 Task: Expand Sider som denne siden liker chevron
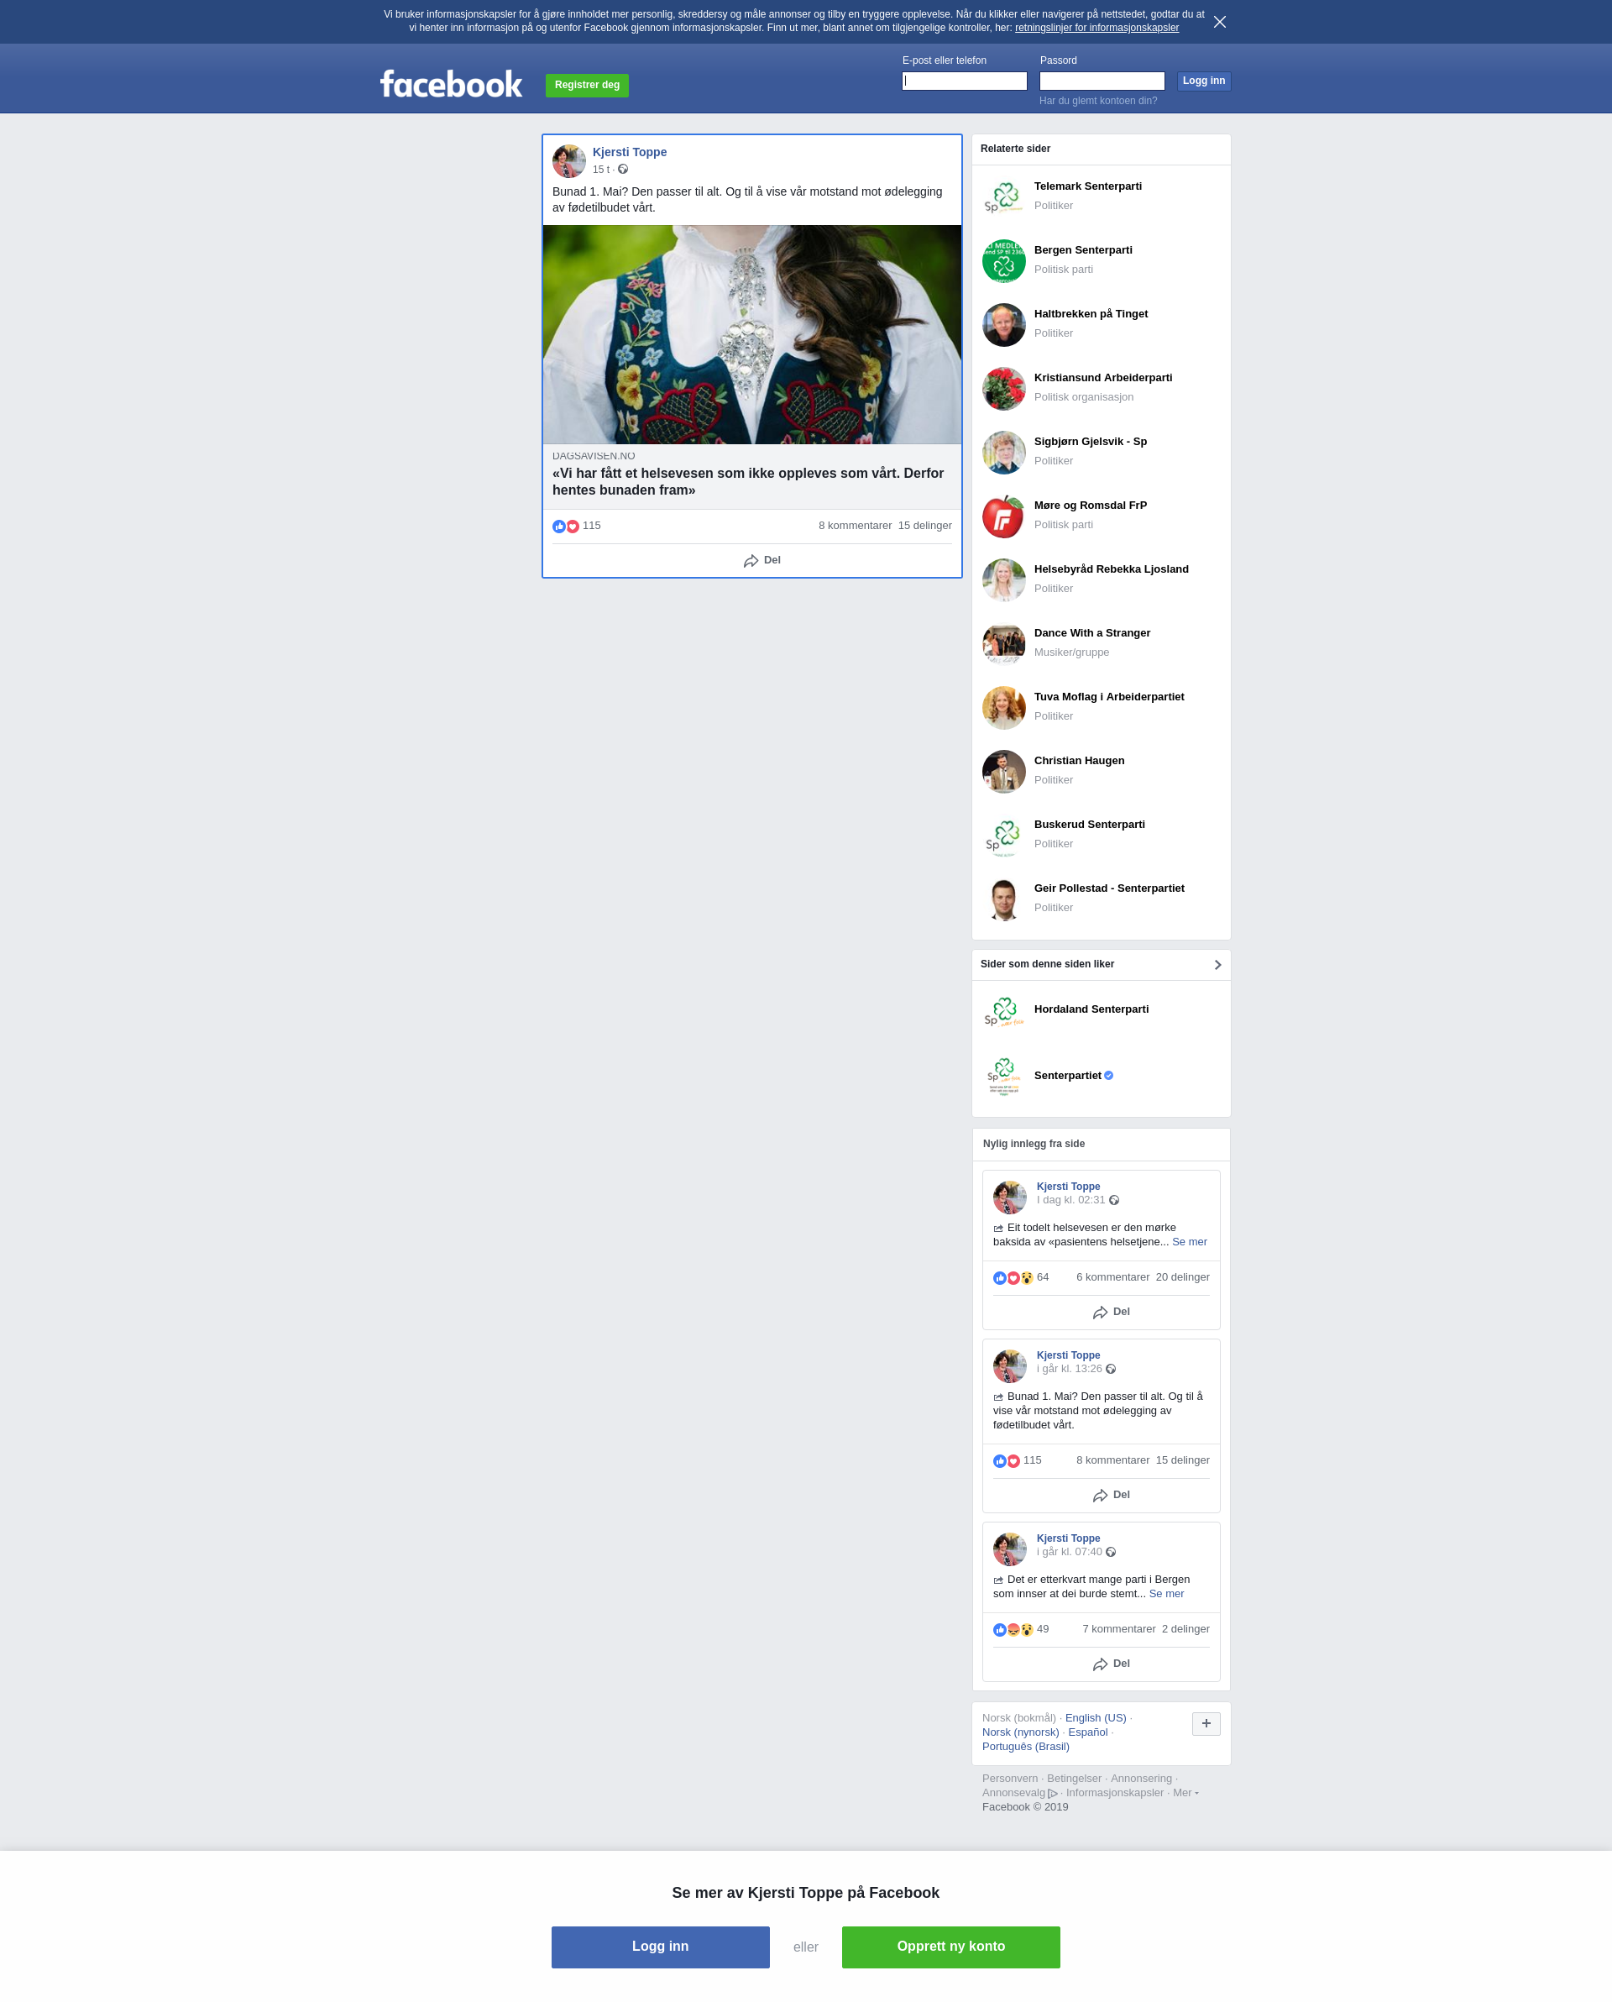(x=1217, y=965)
